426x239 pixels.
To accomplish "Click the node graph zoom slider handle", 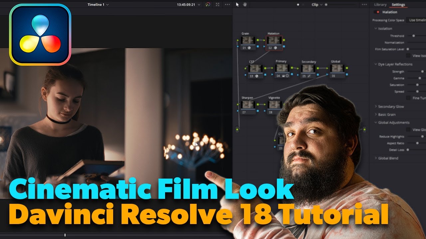I will 326,5.
